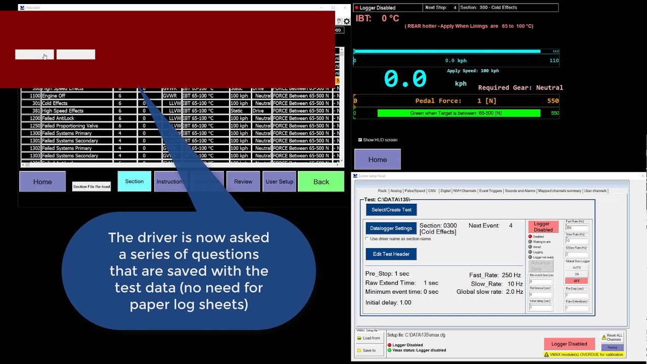Select the 1100 Engine Off row
647x364 pixels.
180,96
